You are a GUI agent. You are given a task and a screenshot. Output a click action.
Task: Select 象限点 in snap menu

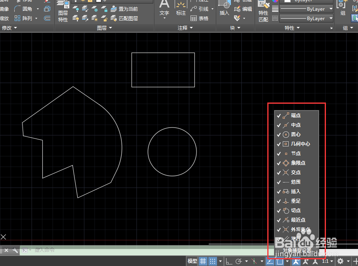(x=296, y=163)
